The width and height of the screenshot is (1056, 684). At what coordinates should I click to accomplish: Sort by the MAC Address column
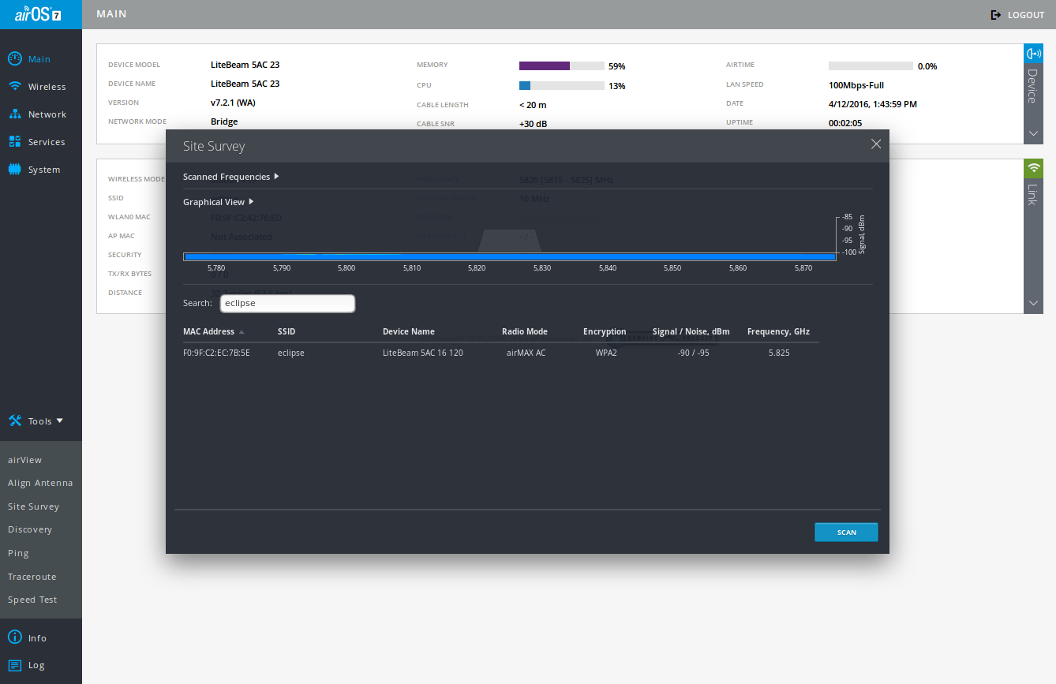[213, 331]
